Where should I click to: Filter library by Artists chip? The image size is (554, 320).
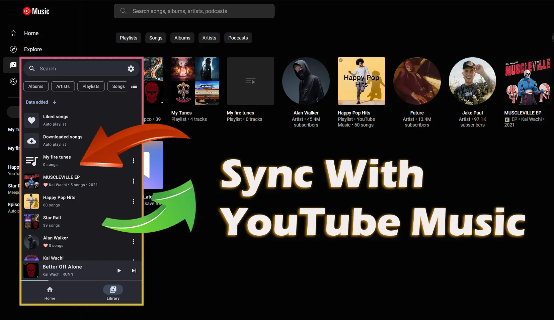(209, 38)
